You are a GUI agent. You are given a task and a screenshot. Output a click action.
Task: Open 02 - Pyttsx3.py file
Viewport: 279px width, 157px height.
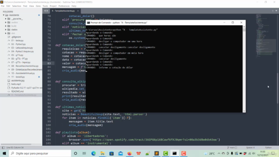pyautogui.click(x=18, y=44)
